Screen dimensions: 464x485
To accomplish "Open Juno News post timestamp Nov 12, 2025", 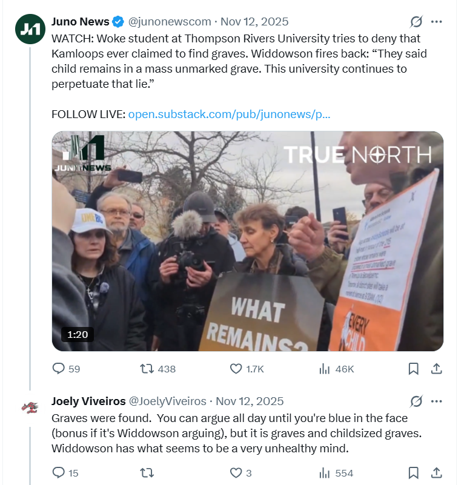I will pyautogui.click(x=254, y=22).
